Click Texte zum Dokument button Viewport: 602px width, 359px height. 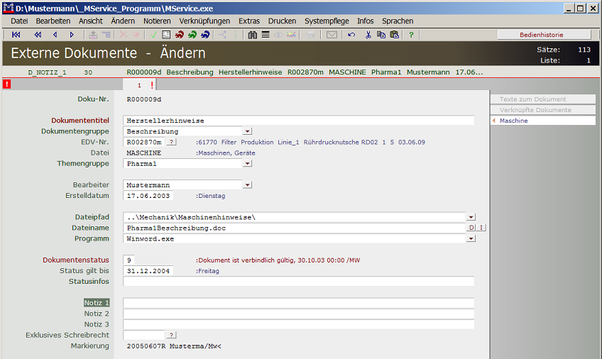tap(543, 99)
